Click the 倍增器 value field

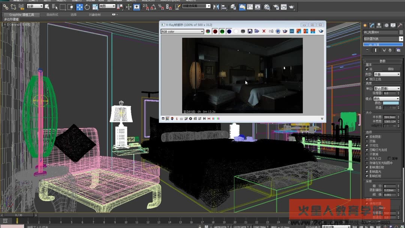coord(390,92)
